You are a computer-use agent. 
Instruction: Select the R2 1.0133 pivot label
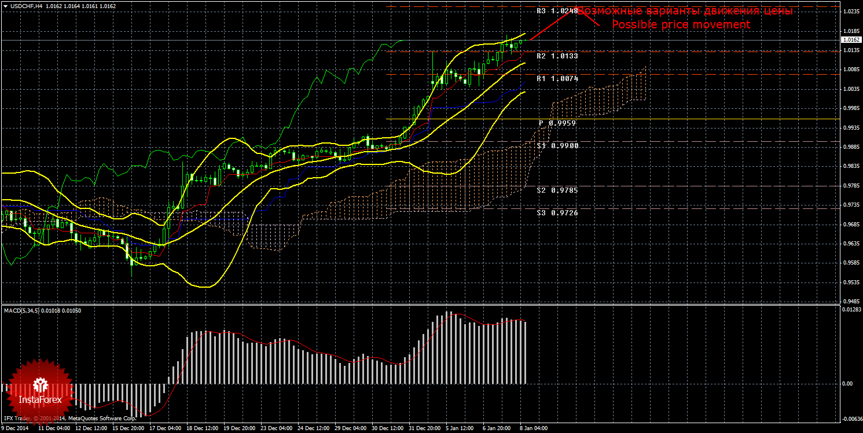click(x=557, y=56)
